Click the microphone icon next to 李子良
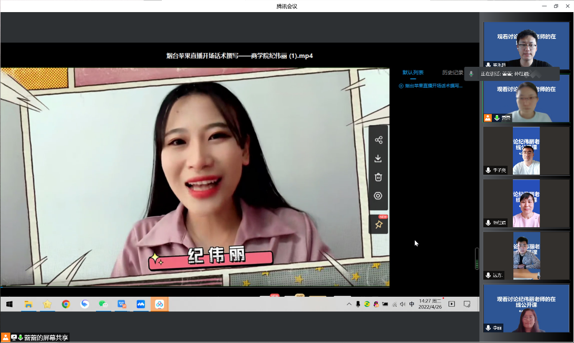Image resolution: width=574 pixels, height=343 pixels. pyautogui.click(x=488, y=170)
